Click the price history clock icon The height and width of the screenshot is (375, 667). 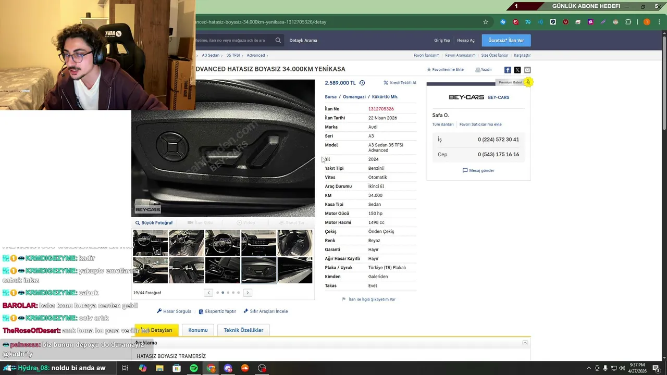[x=362, y=83]
